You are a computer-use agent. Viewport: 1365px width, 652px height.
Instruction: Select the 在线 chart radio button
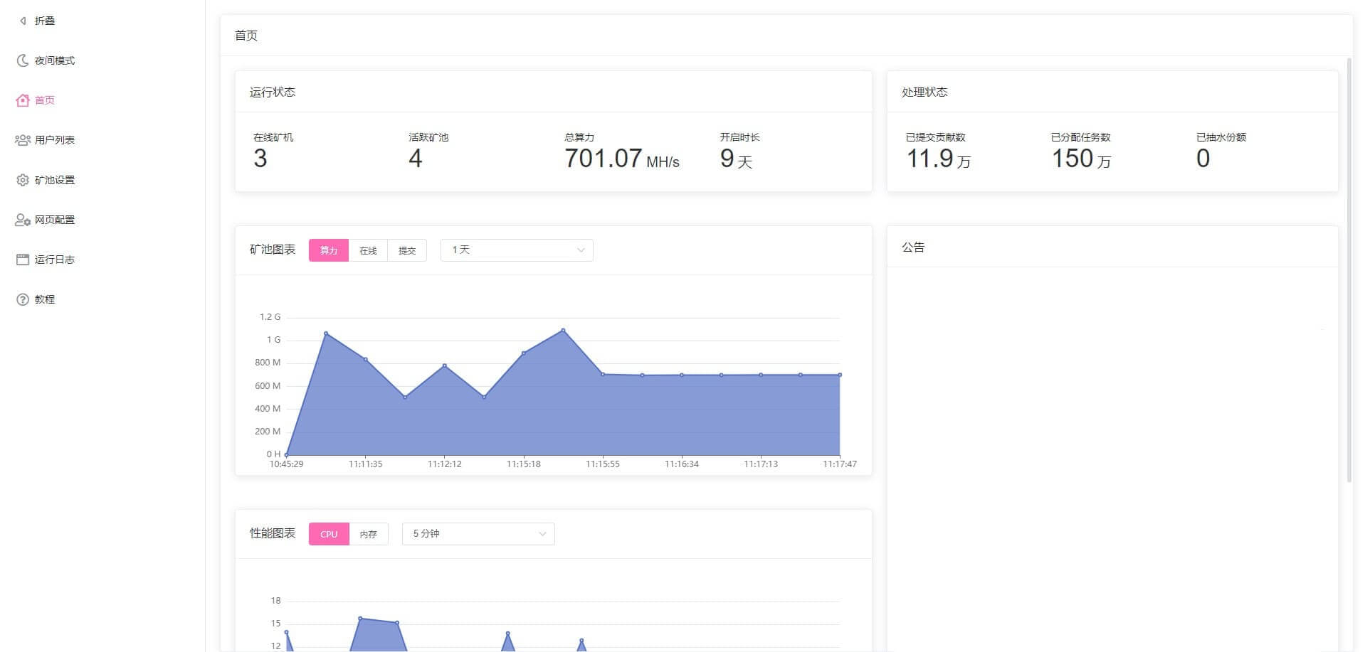pos(368,250)
